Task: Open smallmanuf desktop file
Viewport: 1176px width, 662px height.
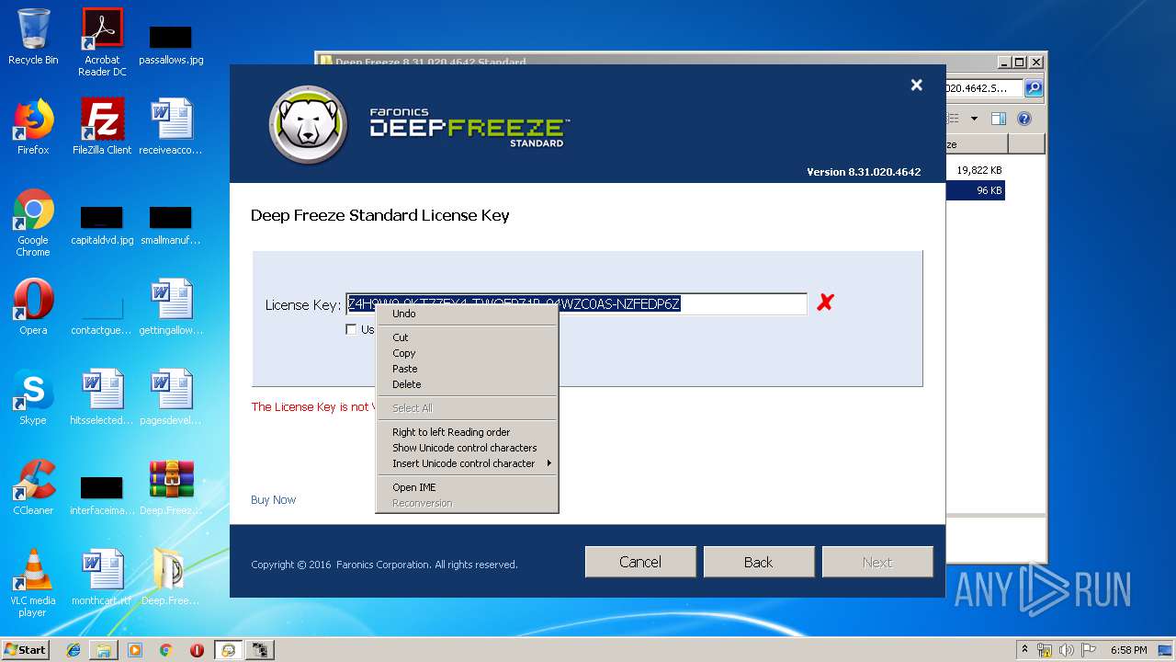Action: (171, 225)
